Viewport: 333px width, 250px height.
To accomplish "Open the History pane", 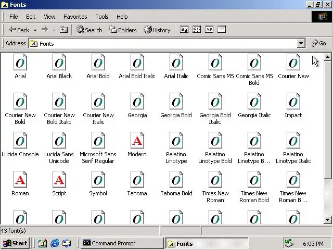I will (157, 30).
